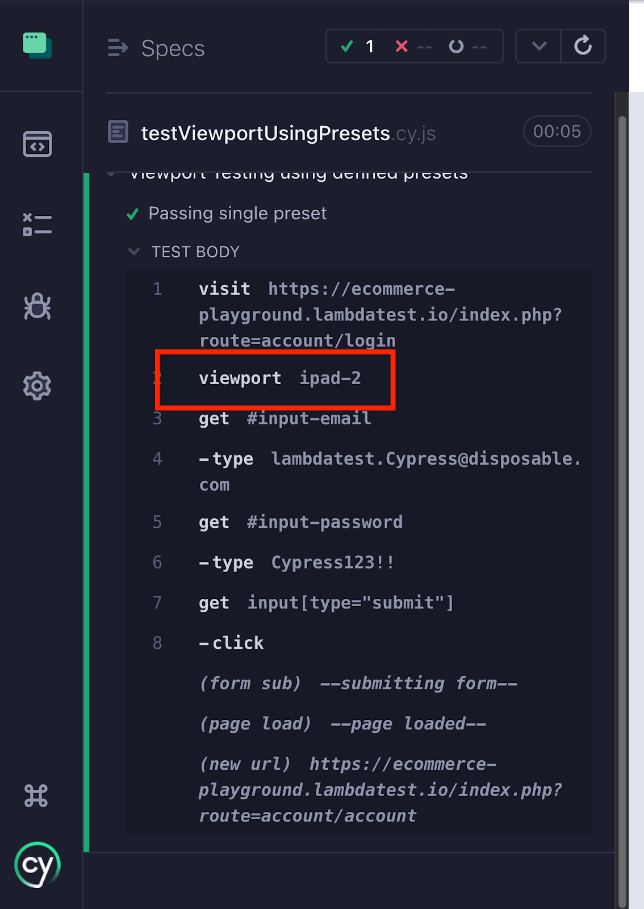Expand the Specs list arrow icon
The height and width of the screenshot is (909, 644).
(x=118, y=48)
